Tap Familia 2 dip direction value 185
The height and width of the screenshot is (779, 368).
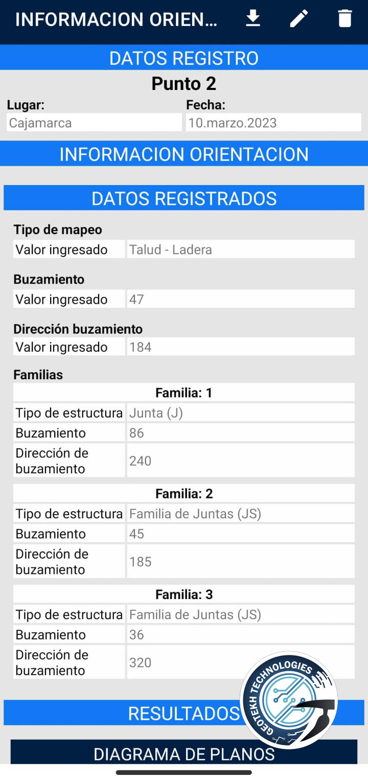[240, 562]
